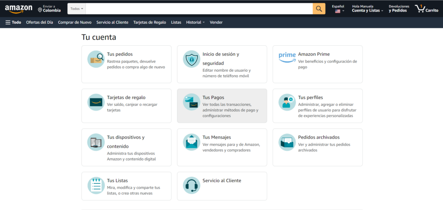Viewport: 443px width, 210px height.
Task: Click the Tus Mensajes envelope icon
Action: [x=191, y=142]
